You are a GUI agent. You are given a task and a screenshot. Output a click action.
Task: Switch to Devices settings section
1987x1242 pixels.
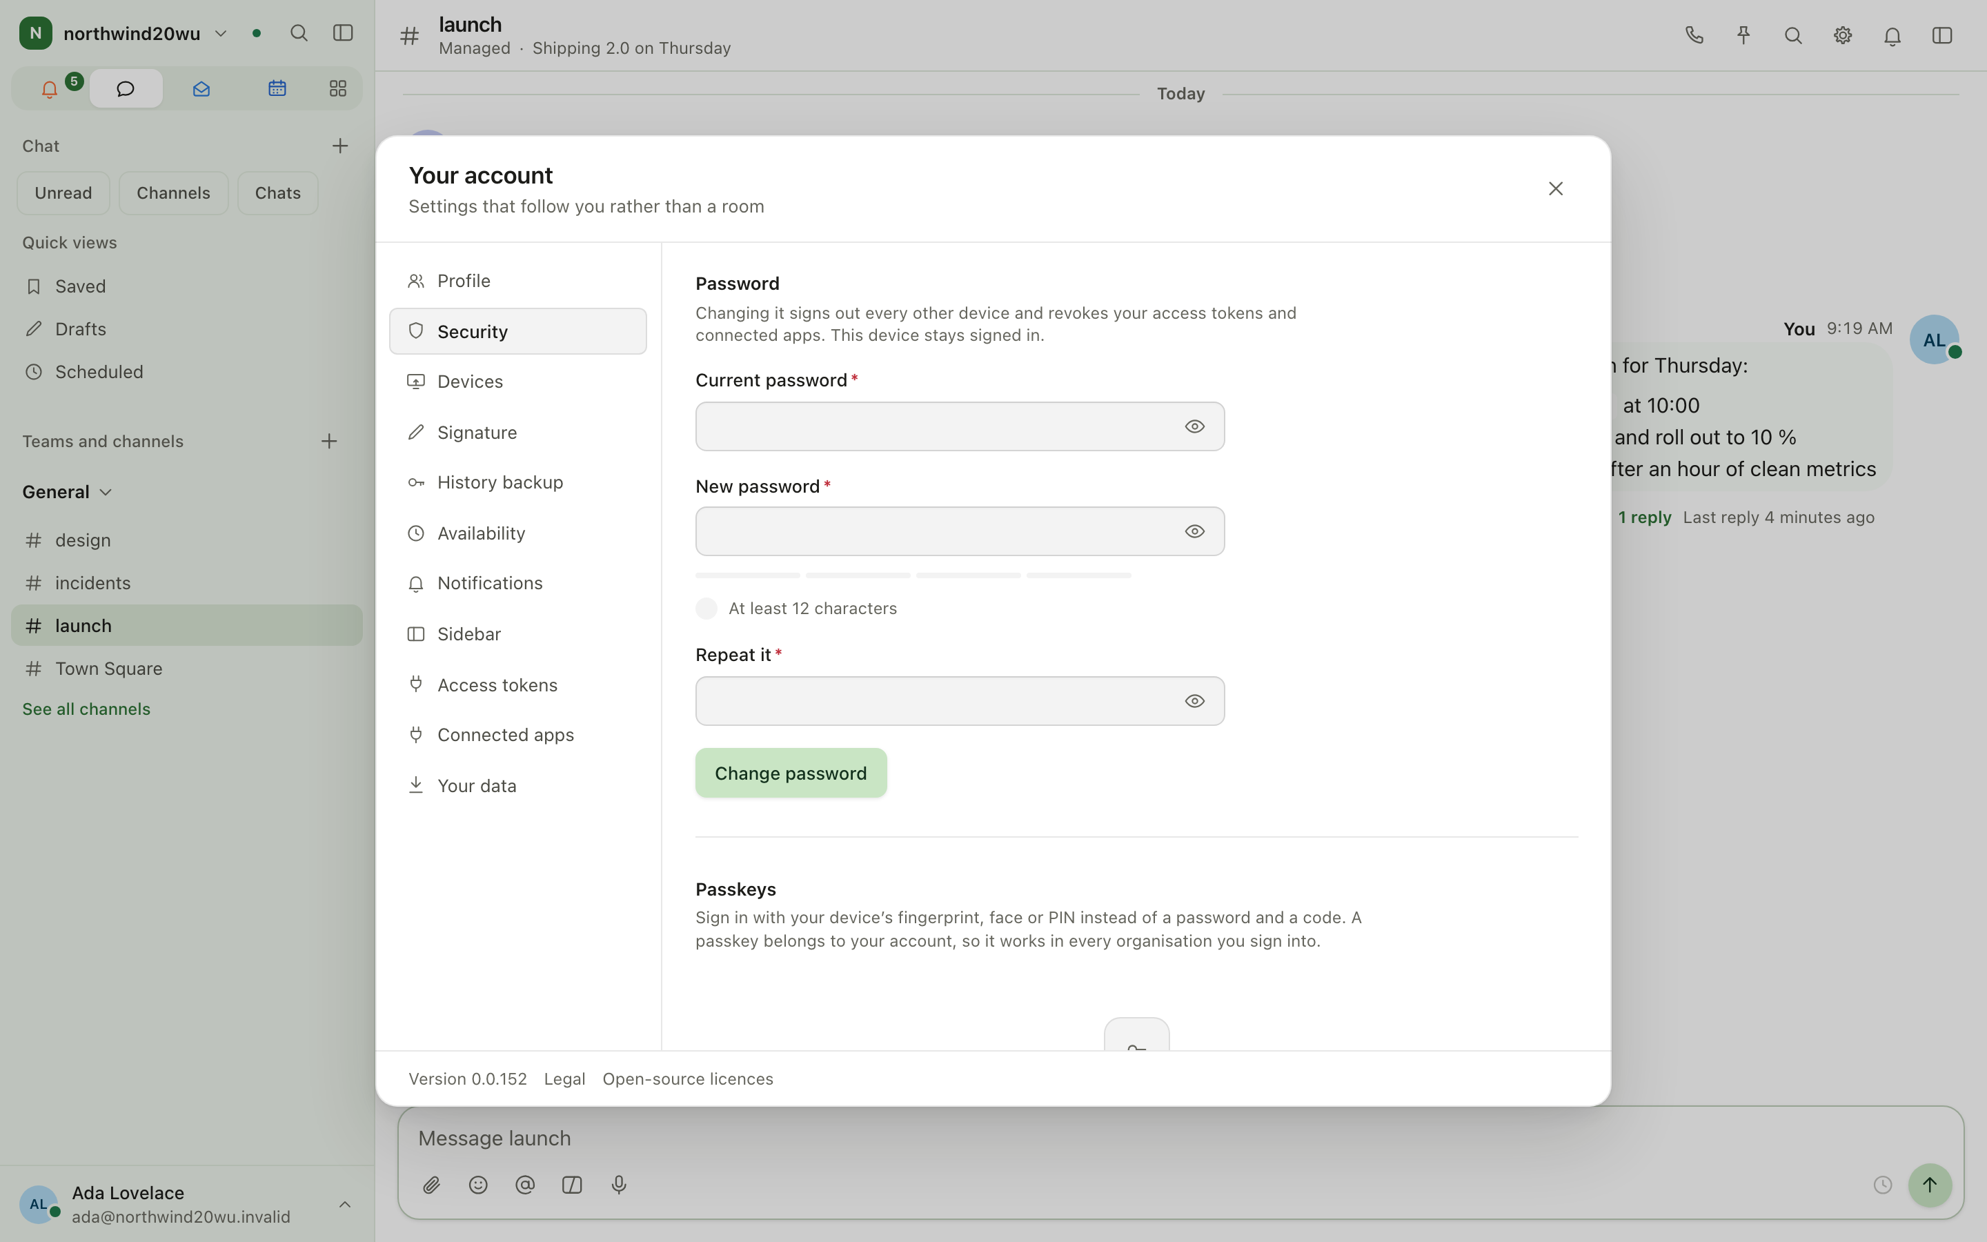click(x=518, y=382)
